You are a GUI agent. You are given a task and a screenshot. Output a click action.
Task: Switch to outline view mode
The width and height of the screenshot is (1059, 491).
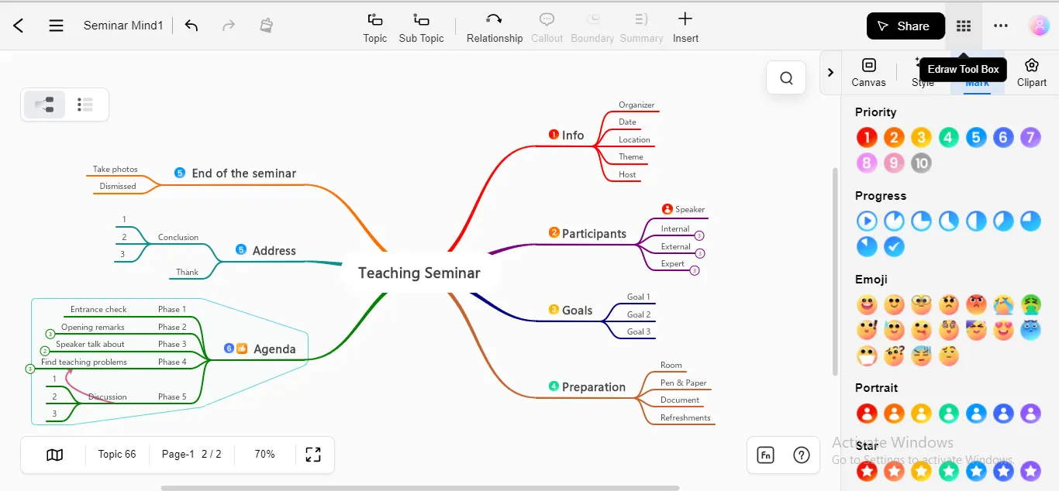(x=85, y=105)
